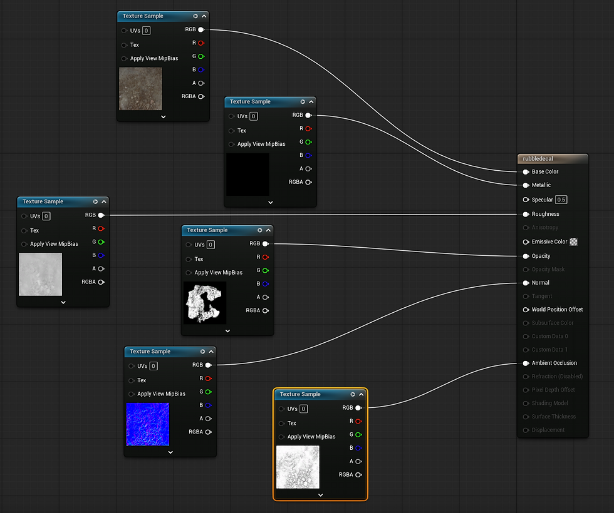Click Tex input pin on orange-selected Texture Sample
The height and width of the screenshot is (513, 614).
click(x=281, y=424)
